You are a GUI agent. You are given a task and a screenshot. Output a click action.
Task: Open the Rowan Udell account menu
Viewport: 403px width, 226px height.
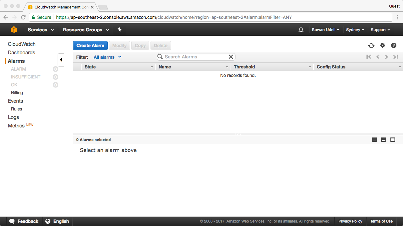326,30
